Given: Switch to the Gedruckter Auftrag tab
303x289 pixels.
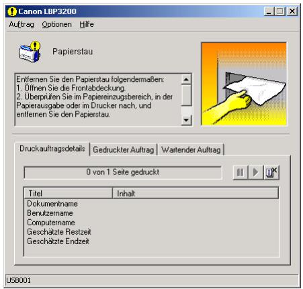Looking at the screenshot, I should click(x=123, y=150).
